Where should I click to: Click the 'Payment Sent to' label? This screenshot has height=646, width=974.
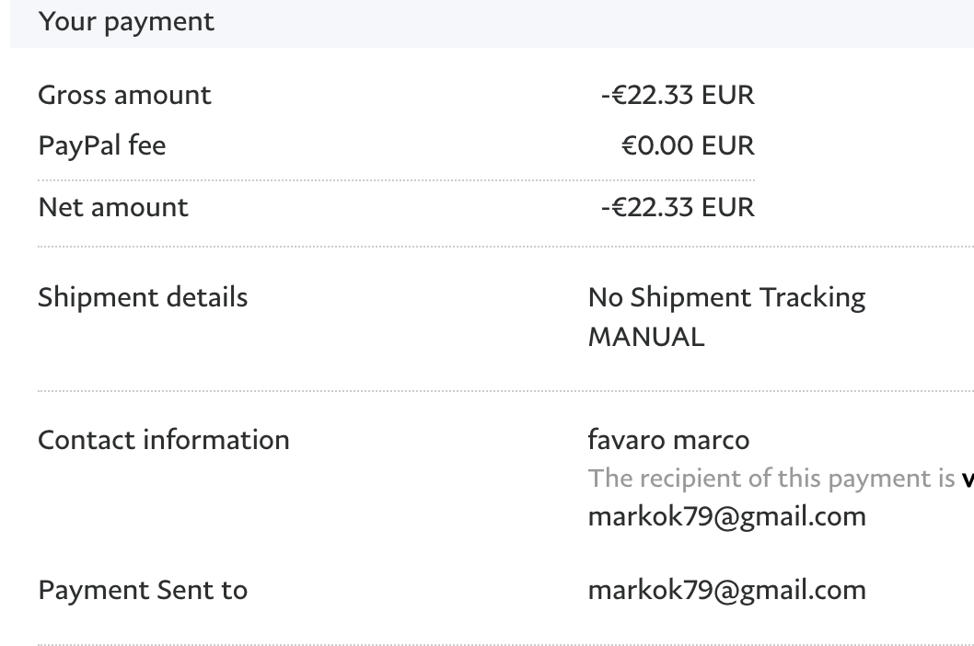(x=143, y=589)
